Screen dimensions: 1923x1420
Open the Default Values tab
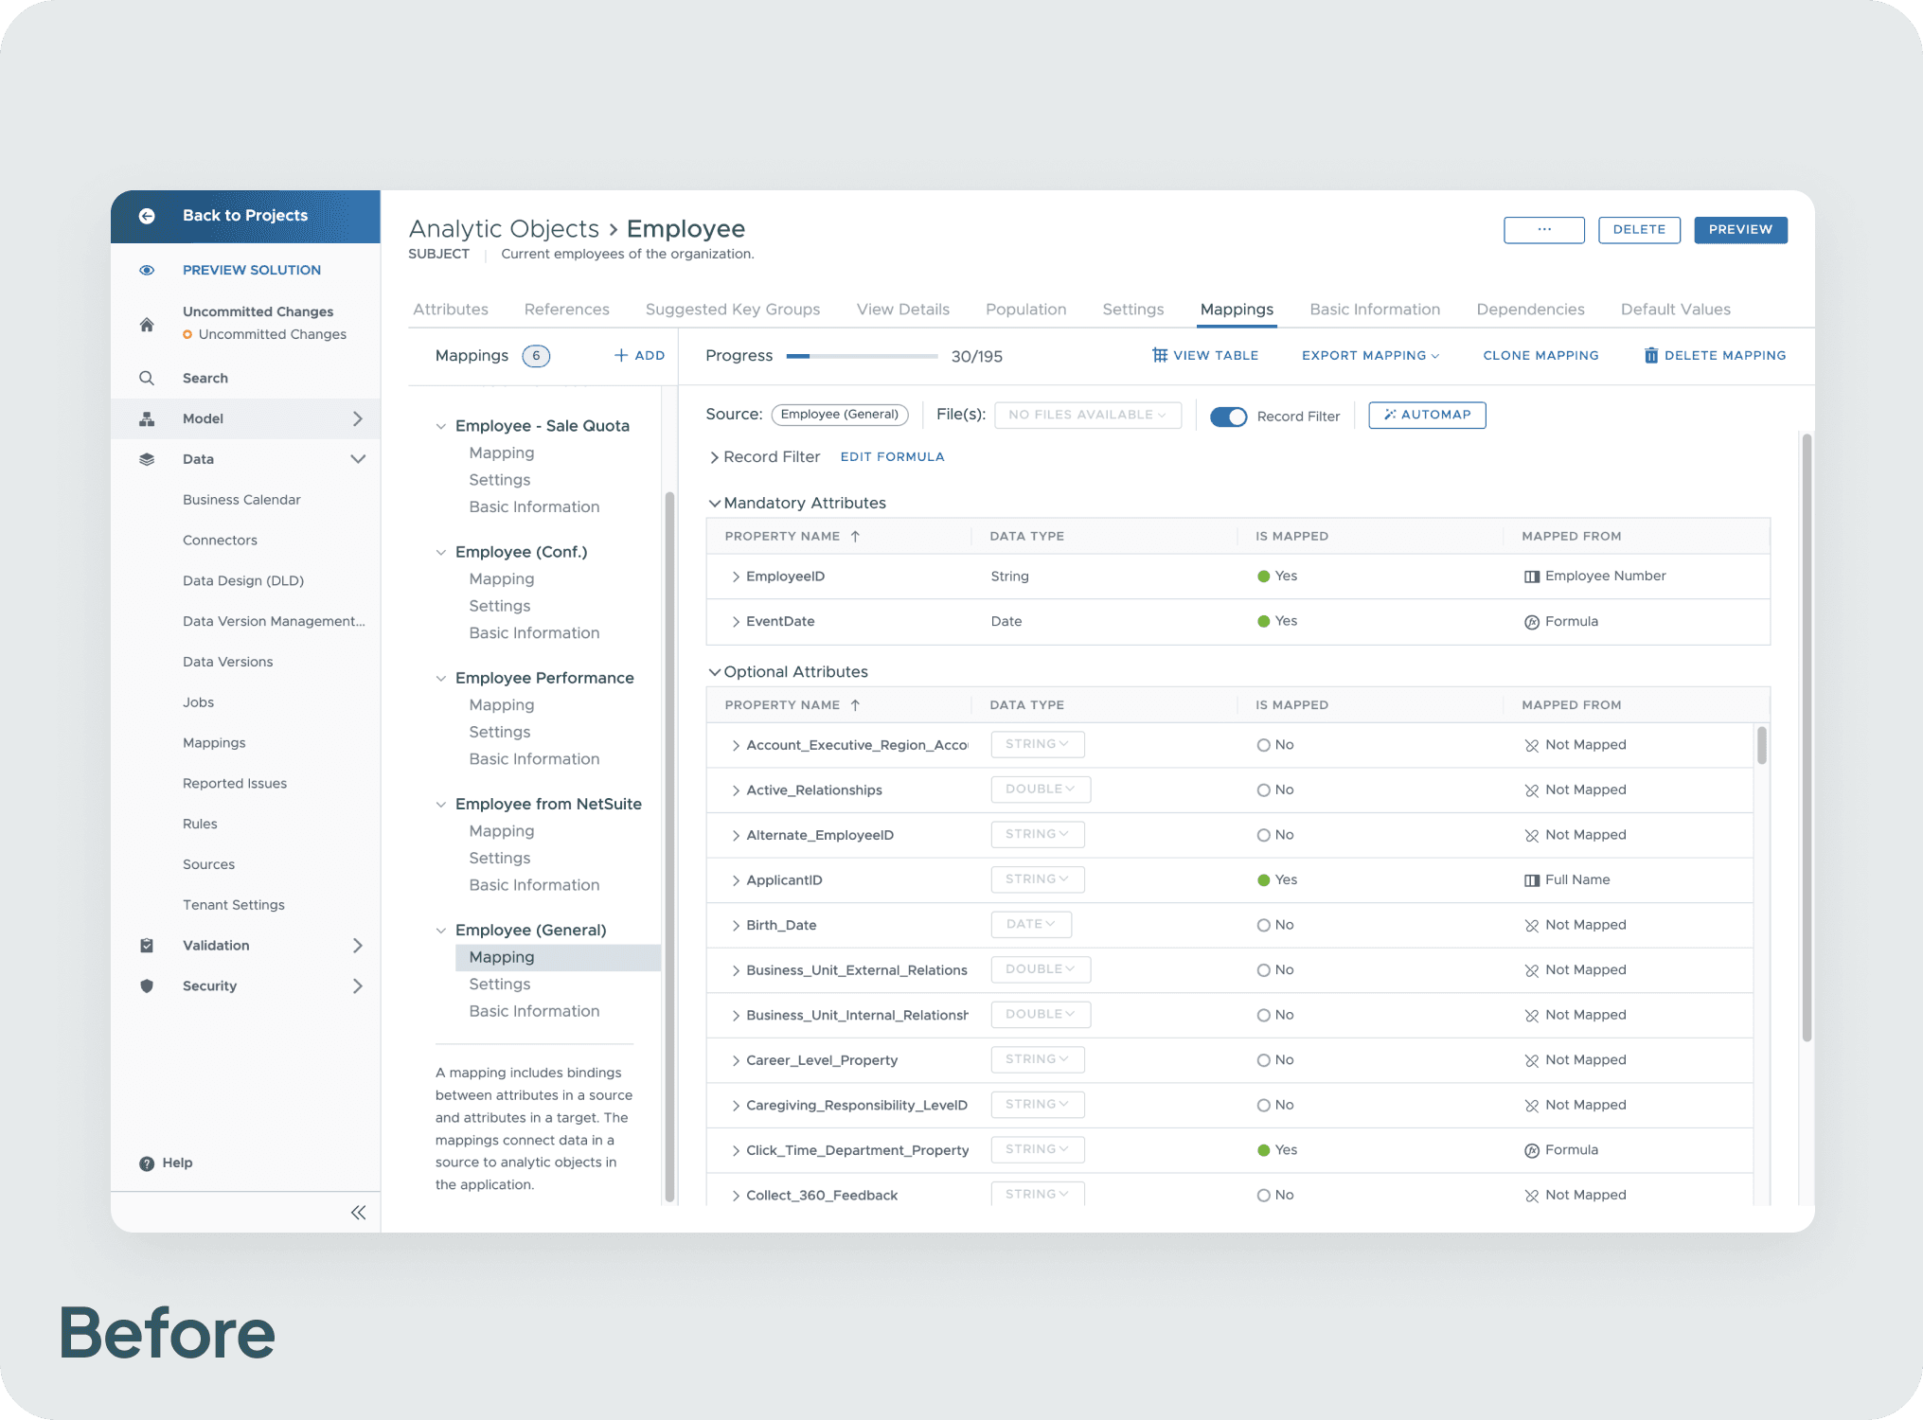1675,310
